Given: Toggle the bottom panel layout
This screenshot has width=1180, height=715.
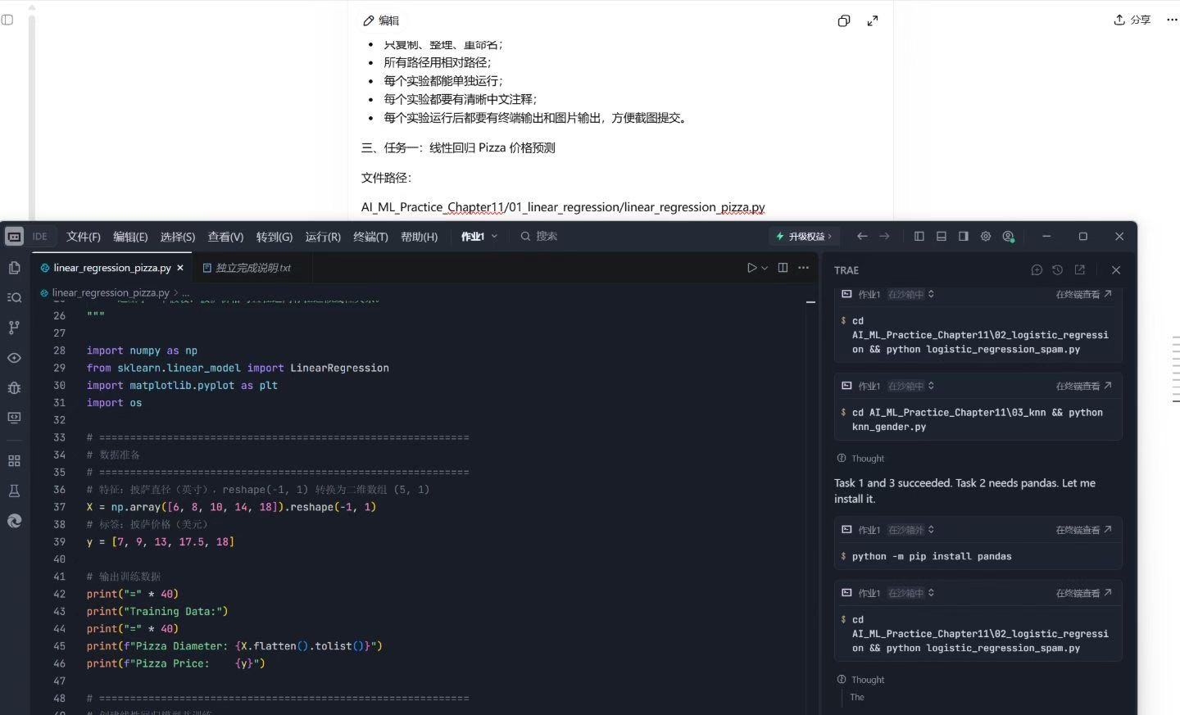Looking at the screenshot, I should (942, 236).
